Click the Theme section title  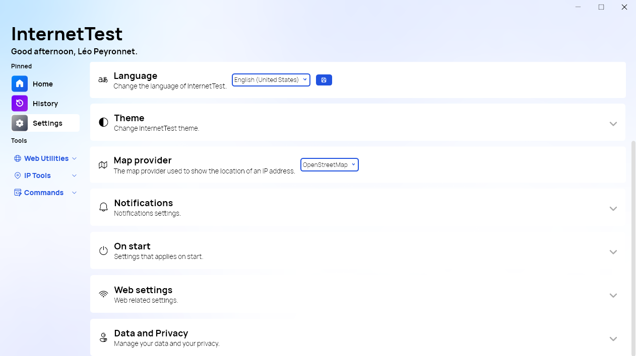click(x=129, y=118)
